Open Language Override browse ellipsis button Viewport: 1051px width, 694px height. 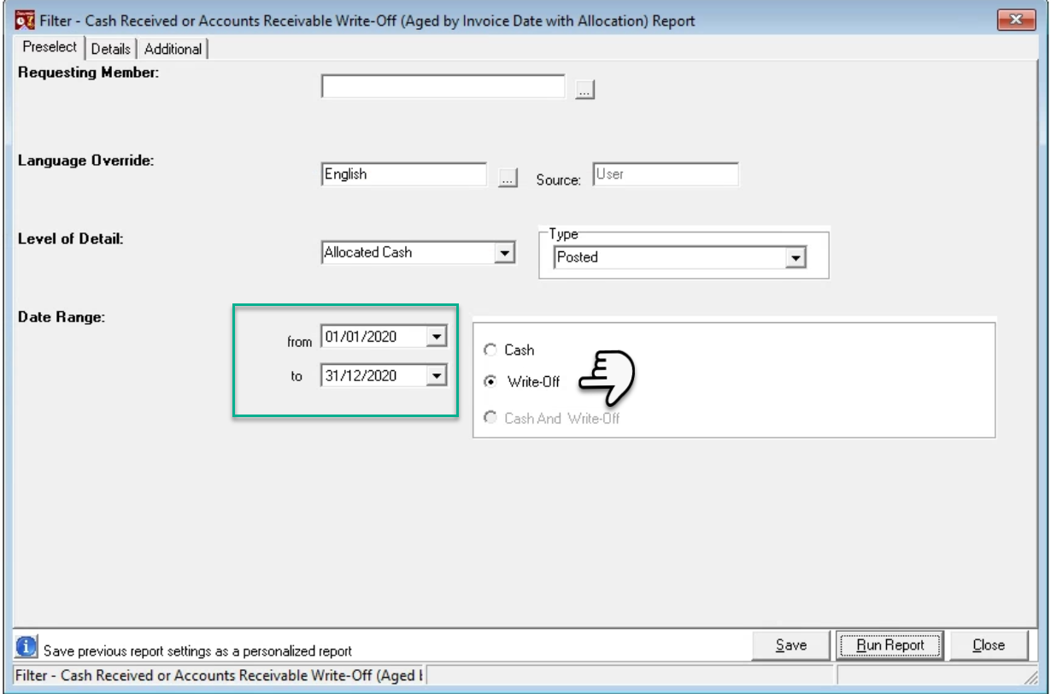(508, 178)
